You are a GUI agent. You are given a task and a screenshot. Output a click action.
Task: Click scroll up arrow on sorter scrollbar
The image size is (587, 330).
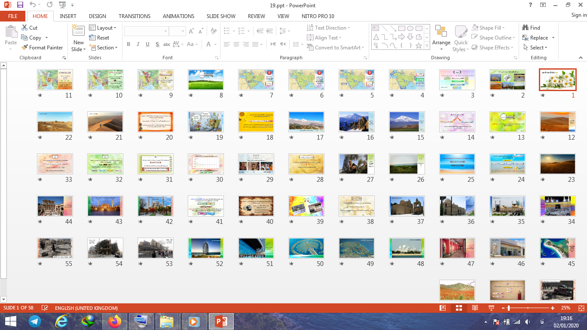click(x=3, y=65)
